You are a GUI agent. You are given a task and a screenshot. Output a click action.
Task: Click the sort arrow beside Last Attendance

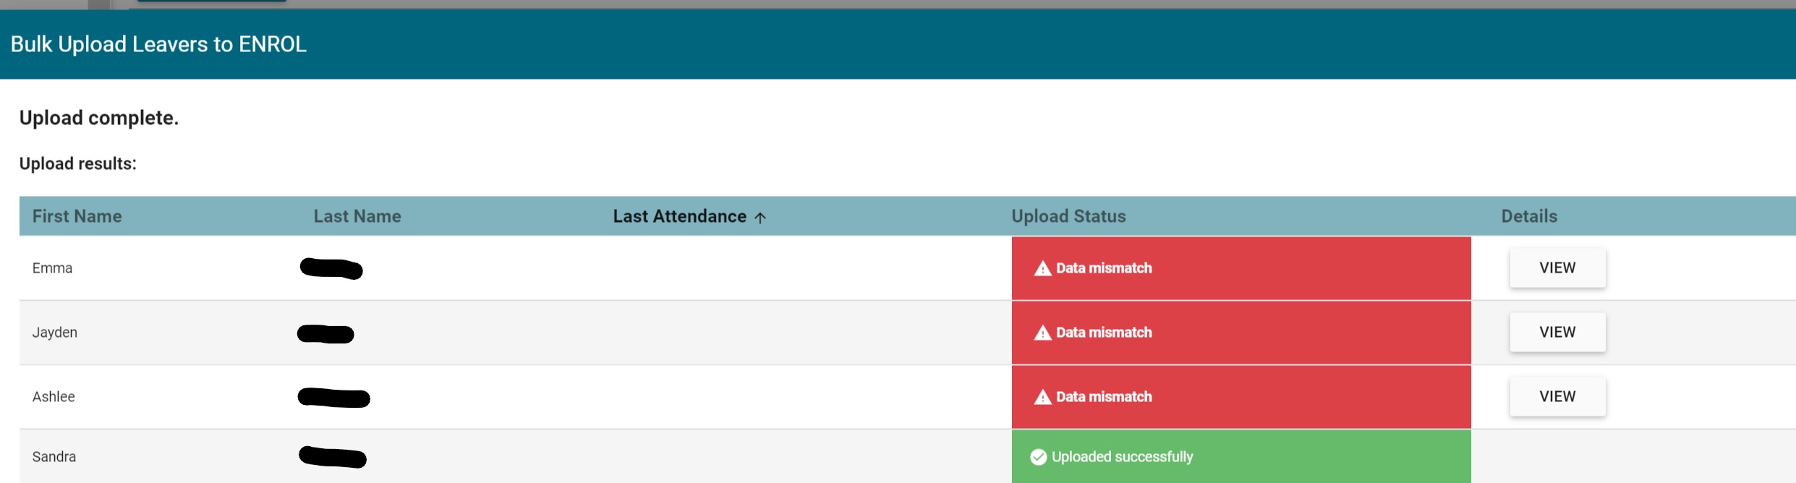pos(759,218)
